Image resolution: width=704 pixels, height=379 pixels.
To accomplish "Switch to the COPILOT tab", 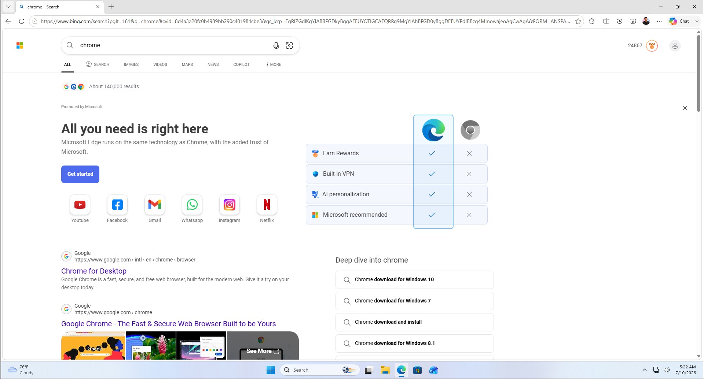I will click(x=241, y=64).
